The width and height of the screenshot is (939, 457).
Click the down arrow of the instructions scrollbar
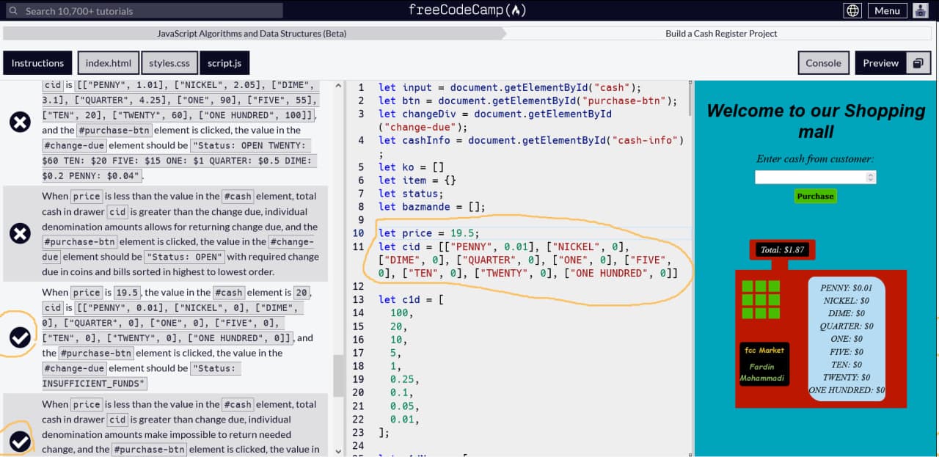pos(338,451)
